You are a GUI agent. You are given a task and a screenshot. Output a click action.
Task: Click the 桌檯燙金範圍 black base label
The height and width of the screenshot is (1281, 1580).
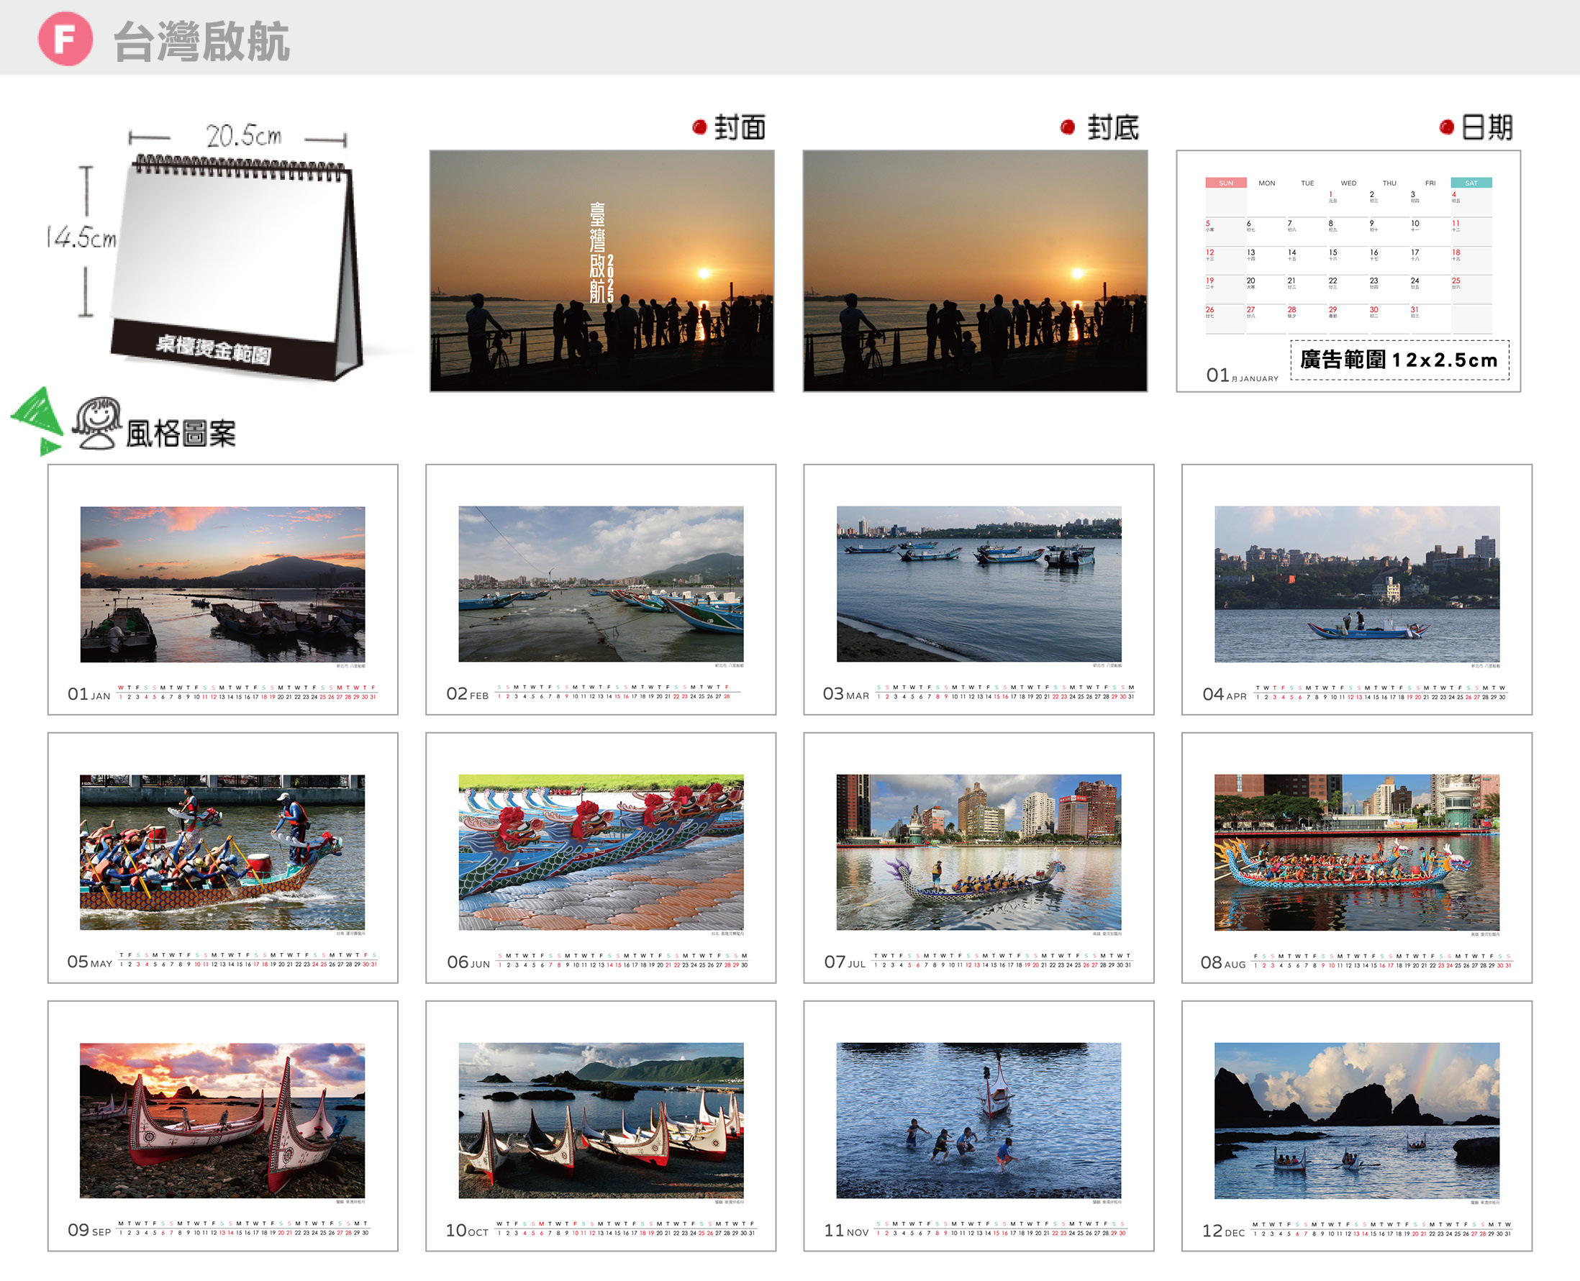[x=214, y=349]
